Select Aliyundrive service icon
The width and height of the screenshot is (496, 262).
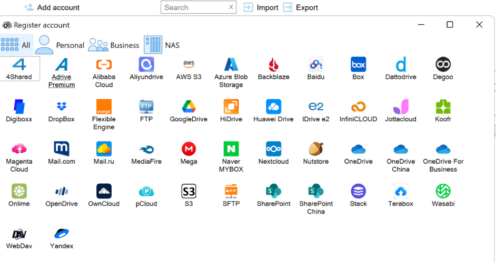[146, 69]
